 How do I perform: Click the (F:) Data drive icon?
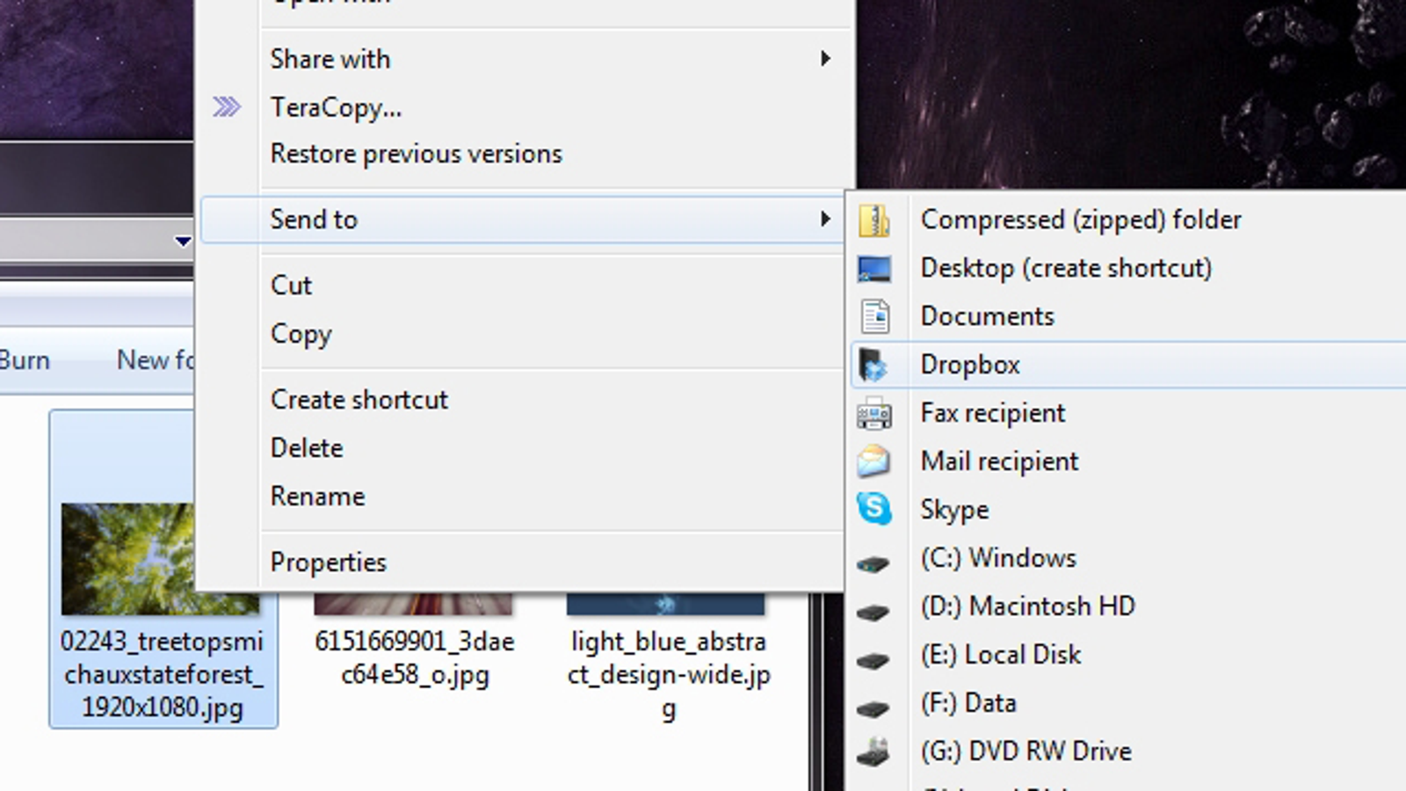point(873,708)
